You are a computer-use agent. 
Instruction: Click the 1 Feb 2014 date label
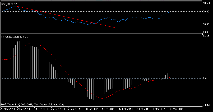click(x=108, y=109)
